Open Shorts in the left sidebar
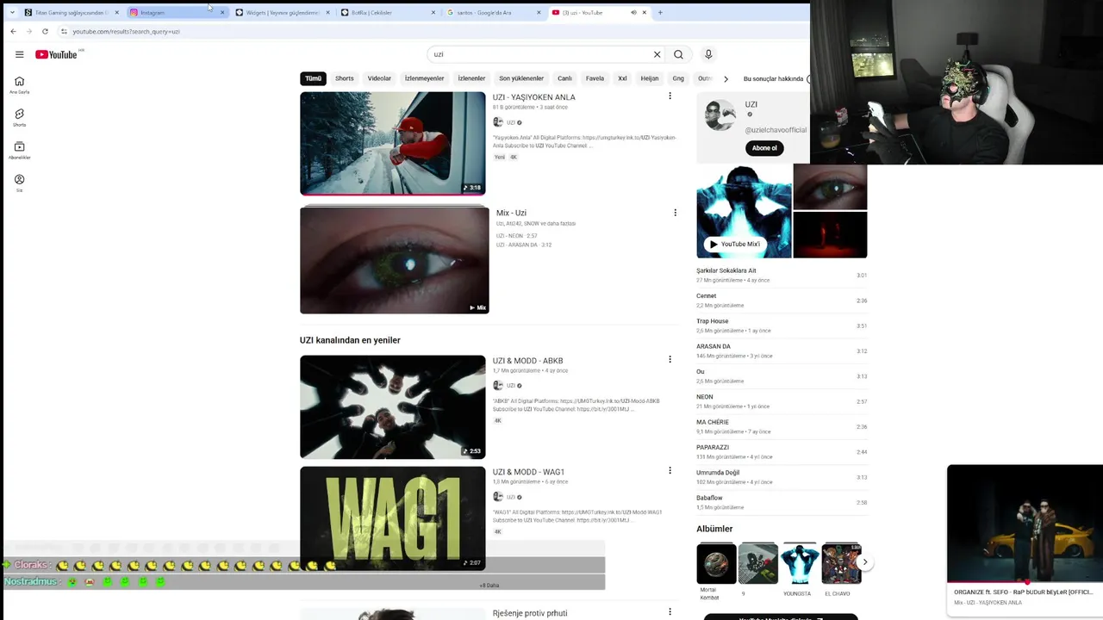Image resolution: width=1103 pixels, height=620 pixels. click(19, 118)
